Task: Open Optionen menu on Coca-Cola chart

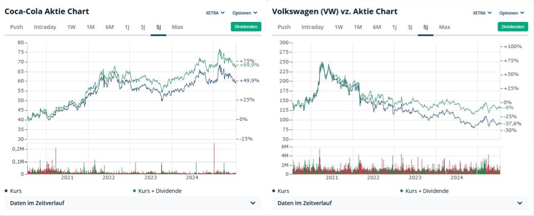Action: (x=245, y=12)
